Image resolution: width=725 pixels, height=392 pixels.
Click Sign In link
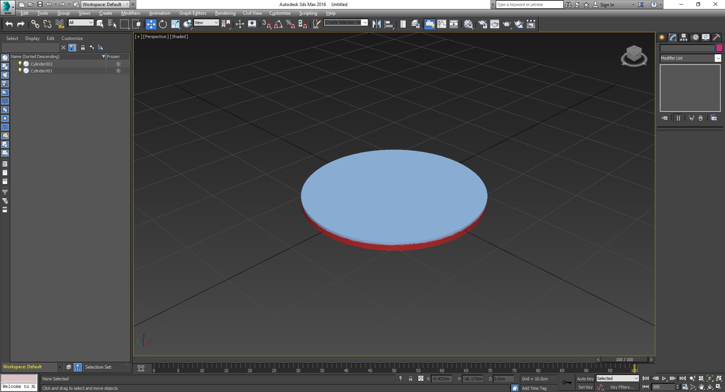607,5
